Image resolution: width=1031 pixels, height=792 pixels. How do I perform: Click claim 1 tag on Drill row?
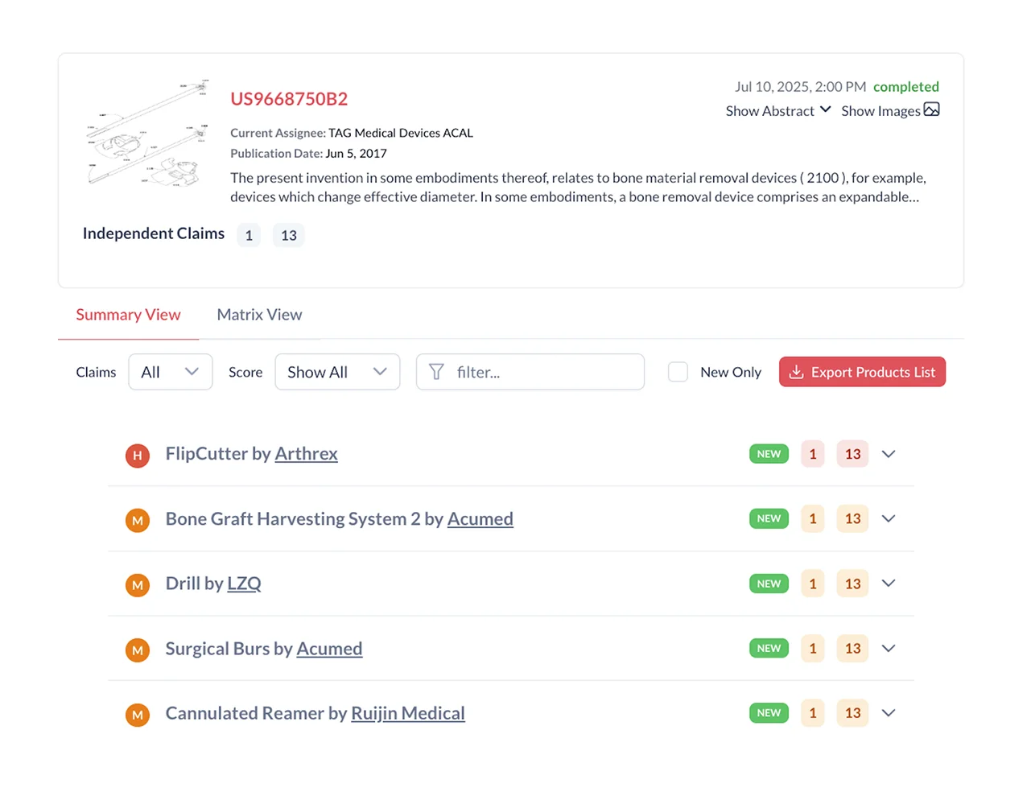[813, 584]
